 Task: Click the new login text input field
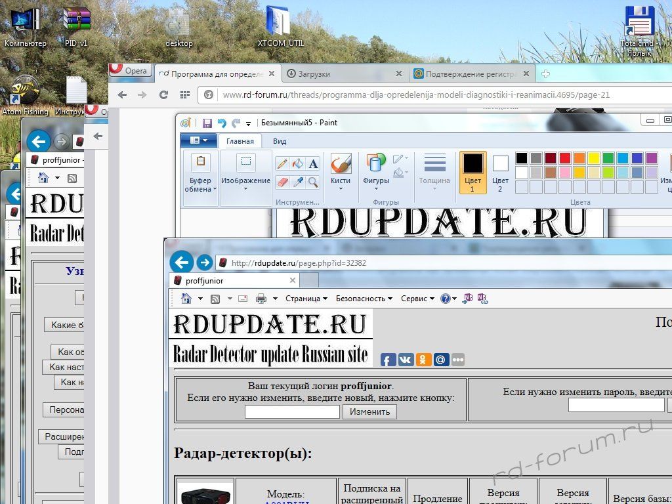tap(292, 412)
